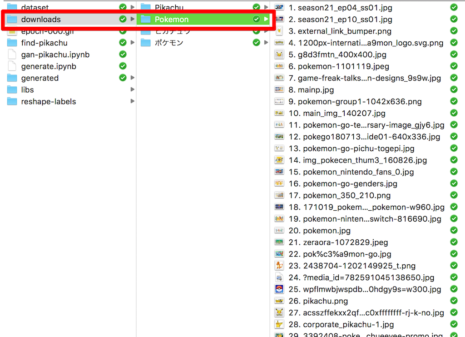
Task: Select file name 11. pokemon-go-te…rsary-image_gjy6.jpg
Action: pyautogui.click(x=366, y=125)
